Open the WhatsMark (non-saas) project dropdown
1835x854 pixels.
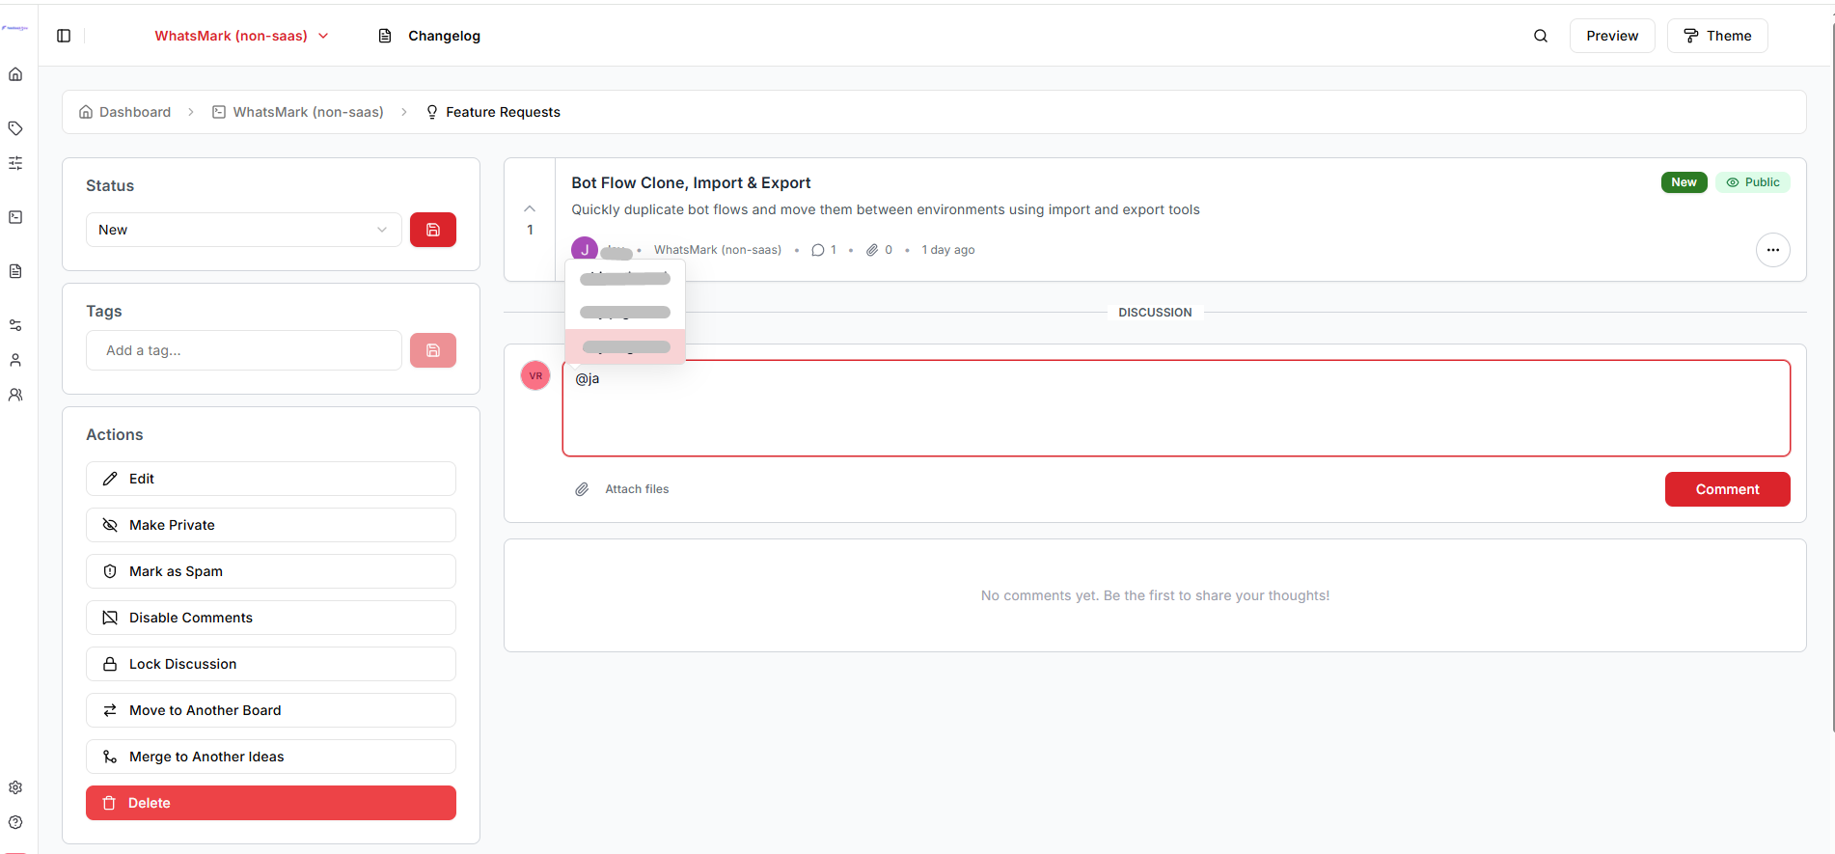pyautogui.click(x=241, y=36)
